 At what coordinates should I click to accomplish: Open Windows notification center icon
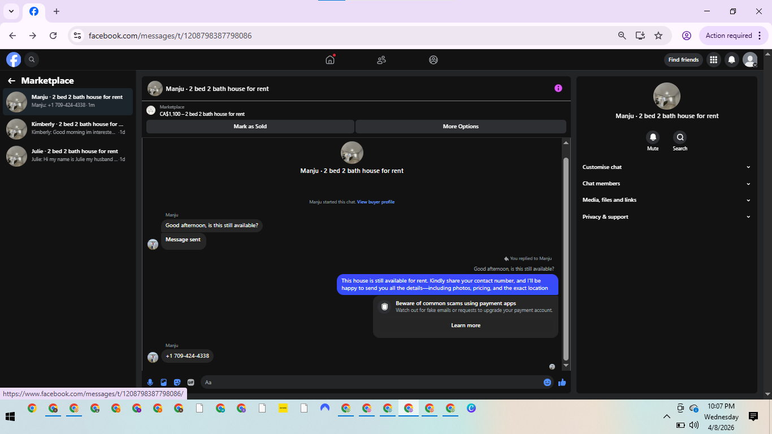[753, 416]
